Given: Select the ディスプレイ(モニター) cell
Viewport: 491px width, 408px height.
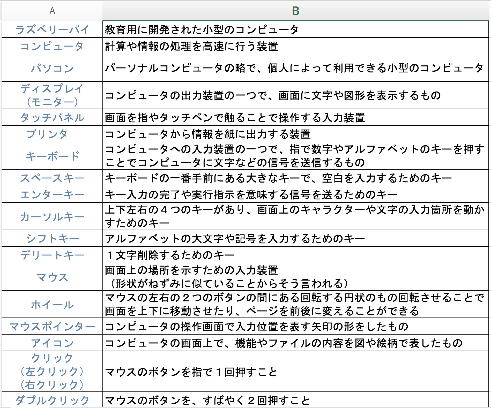Looking at the screenshot, I should pyautogui.click(x=52, y=95).
